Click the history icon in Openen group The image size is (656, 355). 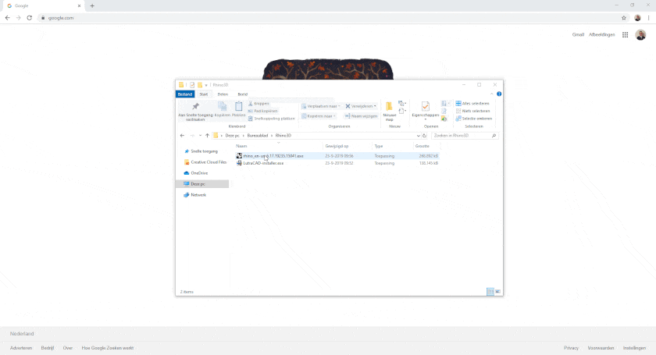pyautogui.click(x=444, y=119)
